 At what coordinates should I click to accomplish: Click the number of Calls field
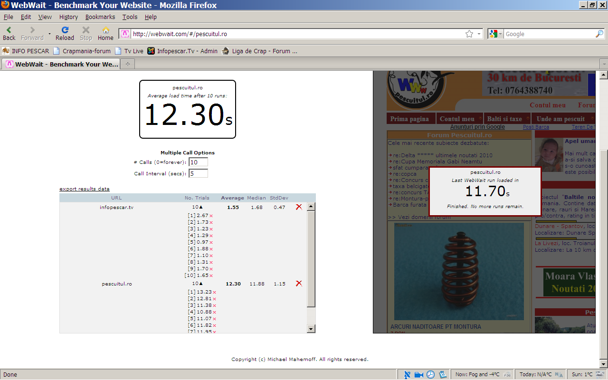click(198, 162)
